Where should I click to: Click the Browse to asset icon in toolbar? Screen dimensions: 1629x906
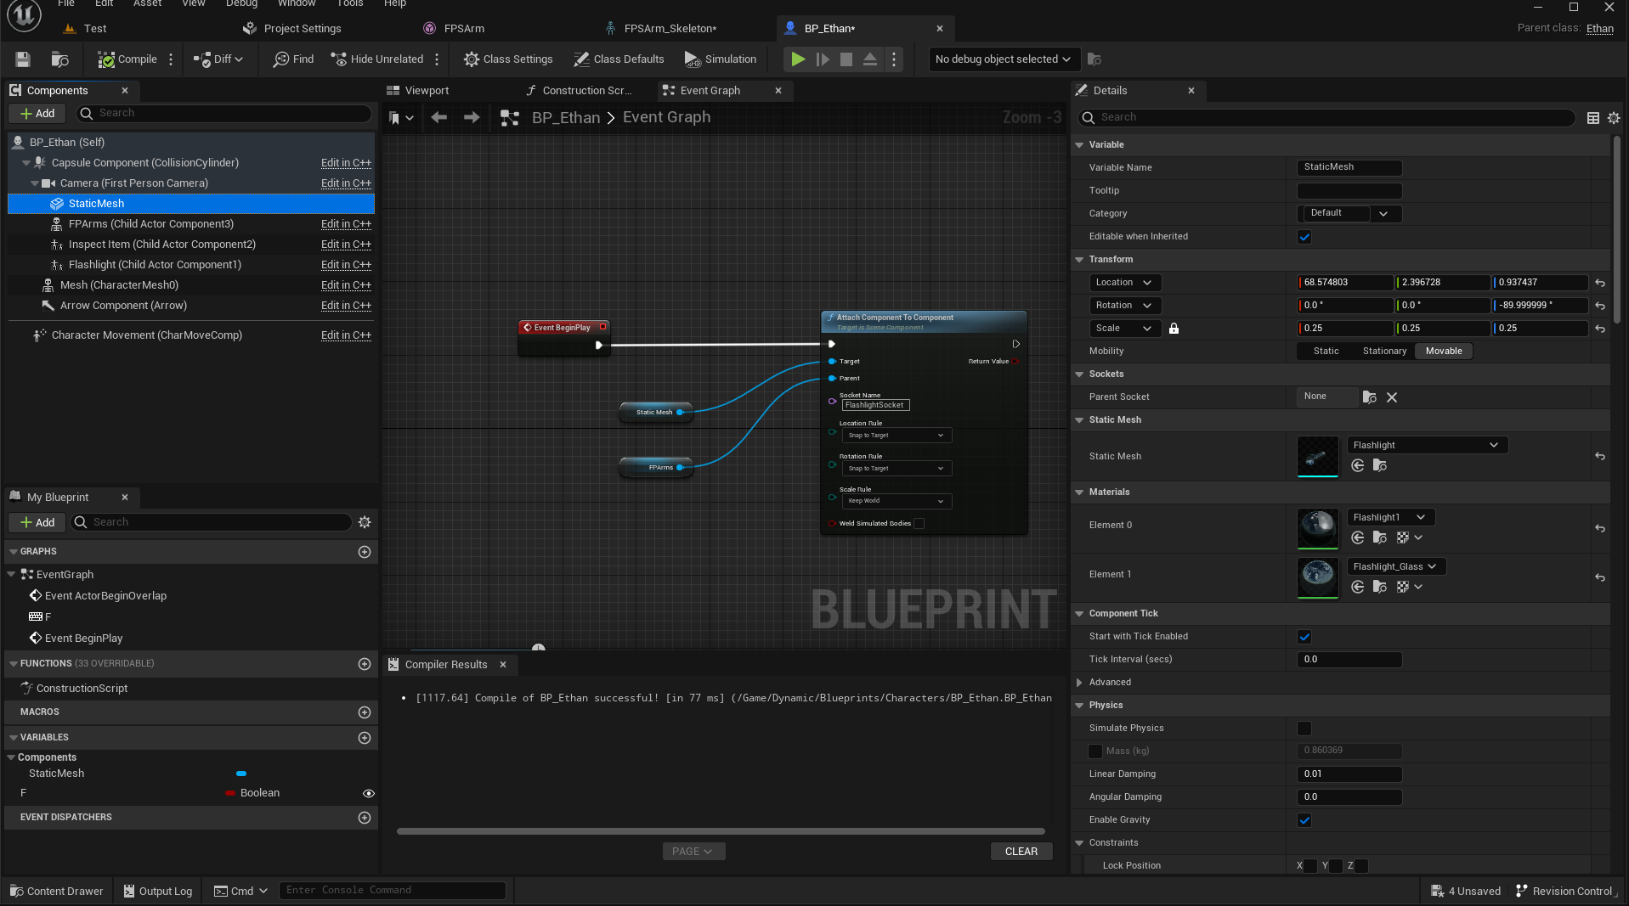tap(59, 59)
